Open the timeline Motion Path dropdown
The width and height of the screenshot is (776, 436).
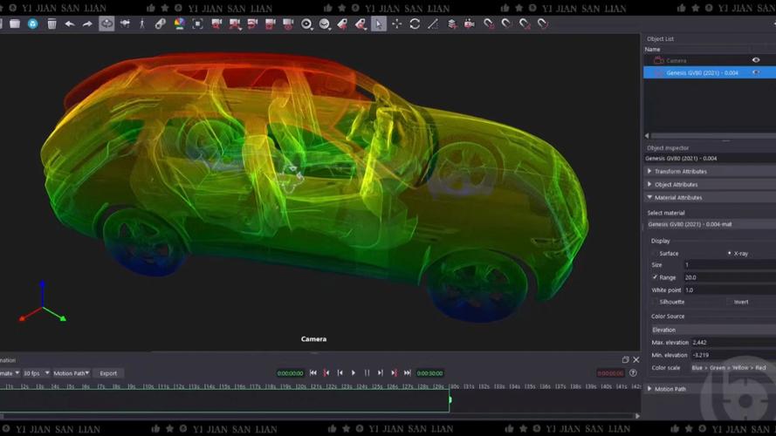[71, 373]
